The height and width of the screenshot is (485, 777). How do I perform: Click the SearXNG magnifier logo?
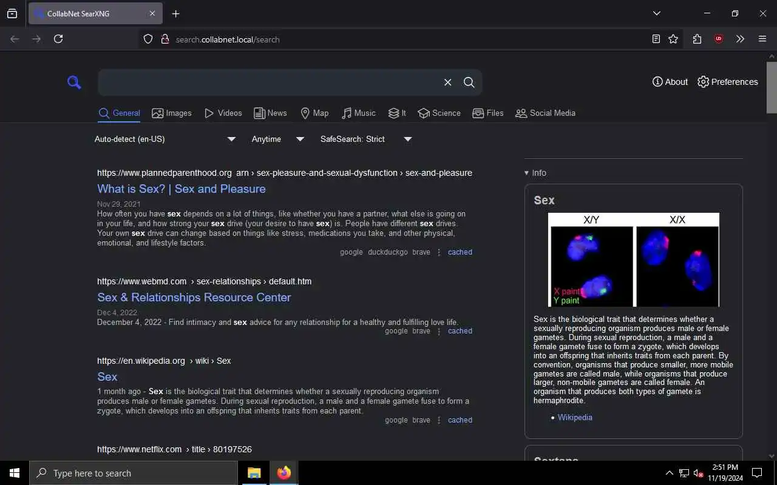tap(74, 82)
